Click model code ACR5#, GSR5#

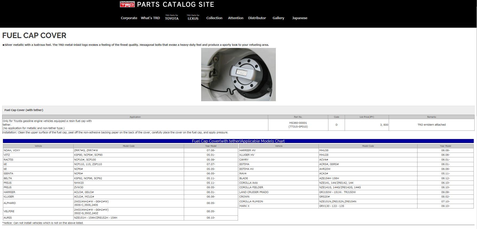click(329, 164)
